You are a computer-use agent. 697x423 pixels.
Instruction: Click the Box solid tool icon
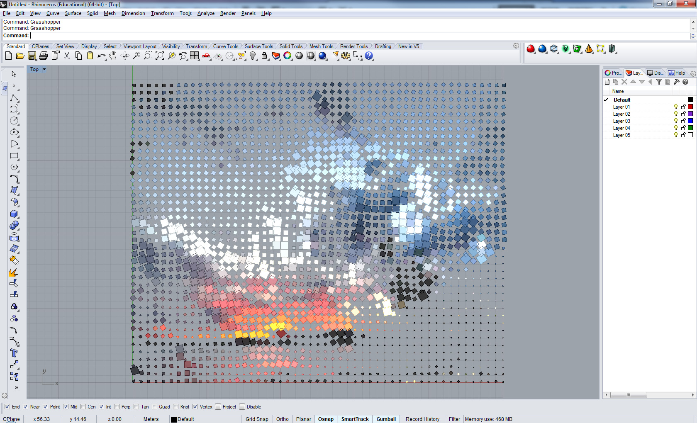(x=14, y=214)
